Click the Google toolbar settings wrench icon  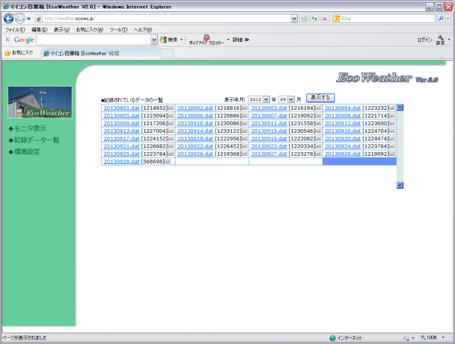pyautogui.click(x=441, y=39)
